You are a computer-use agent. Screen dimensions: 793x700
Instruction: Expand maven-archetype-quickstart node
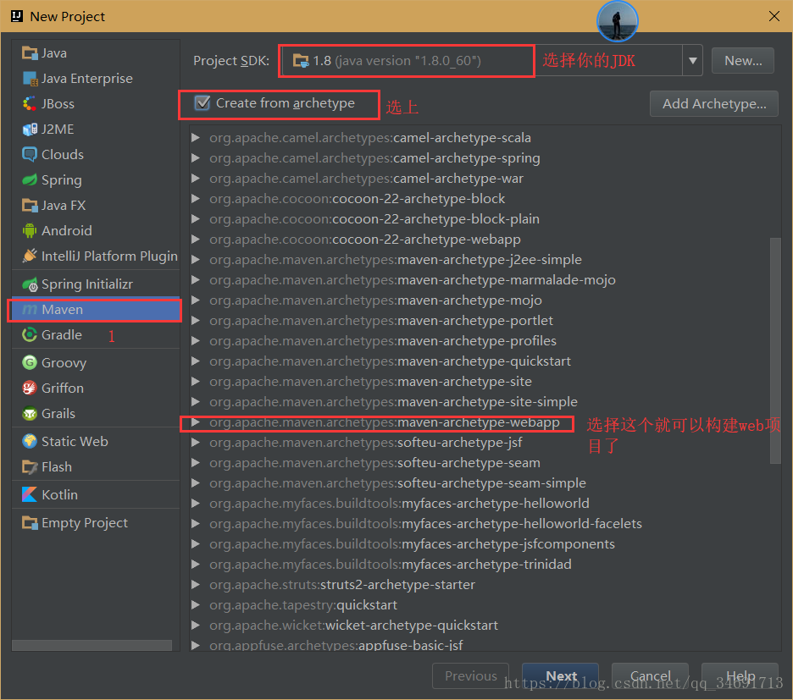pyautogui.click(x=196, y=361)
